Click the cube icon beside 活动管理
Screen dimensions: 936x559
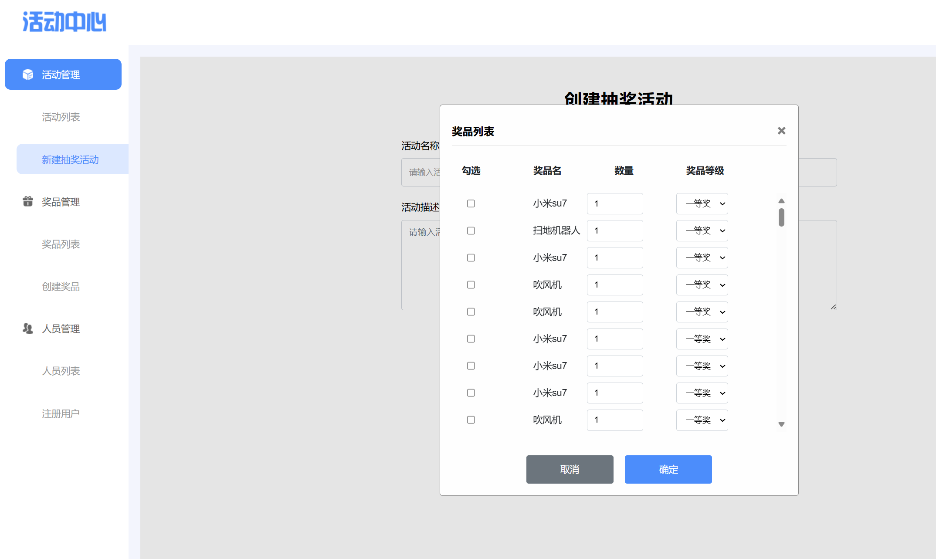(x=28, y=75)
